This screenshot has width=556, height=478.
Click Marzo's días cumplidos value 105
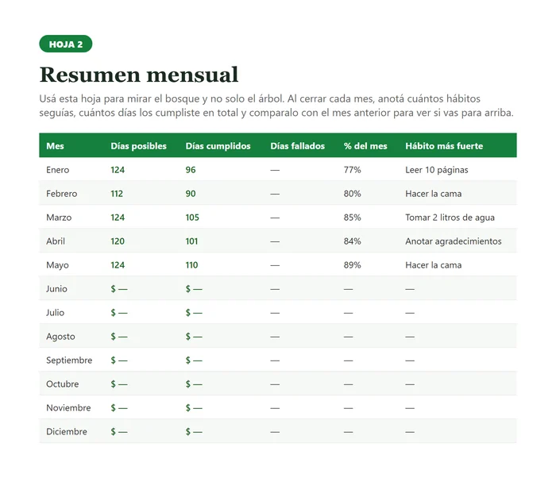pos(192,217)
